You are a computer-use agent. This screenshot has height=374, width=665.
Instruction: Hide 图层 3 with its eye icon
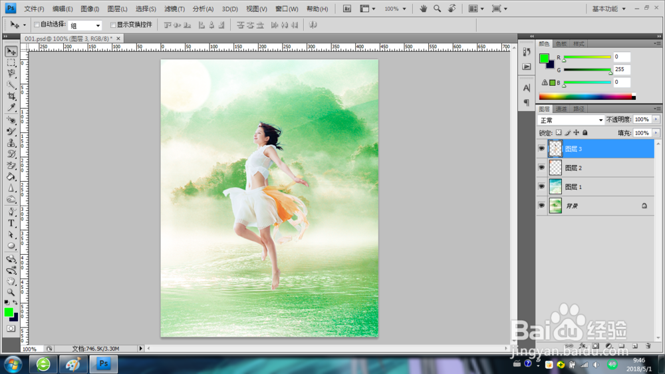(541, 148)
